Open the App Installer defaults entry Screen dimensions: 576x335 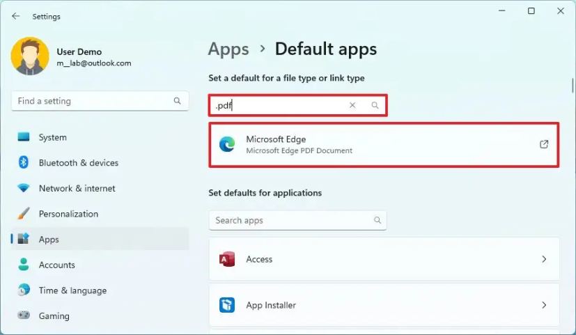tap(384, 305)
